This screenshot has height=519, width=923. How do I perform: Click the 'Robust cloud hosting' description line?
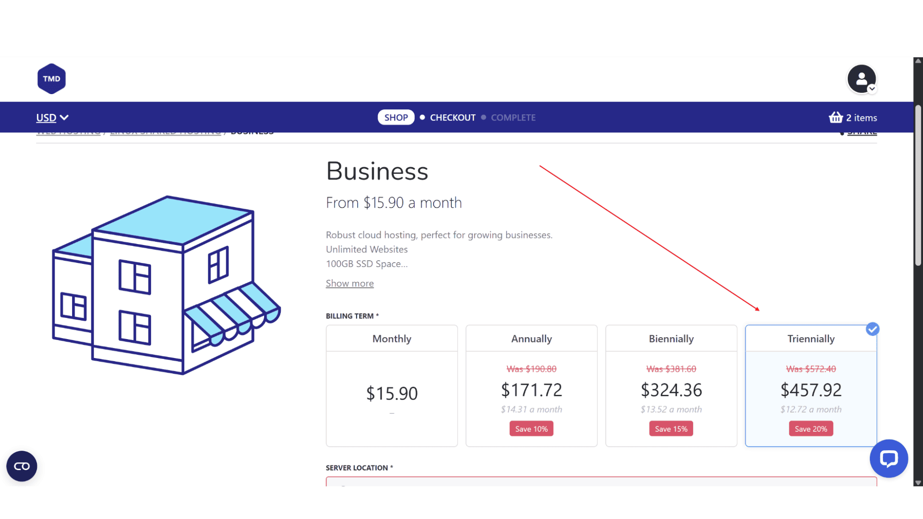[x=439, y=235]
